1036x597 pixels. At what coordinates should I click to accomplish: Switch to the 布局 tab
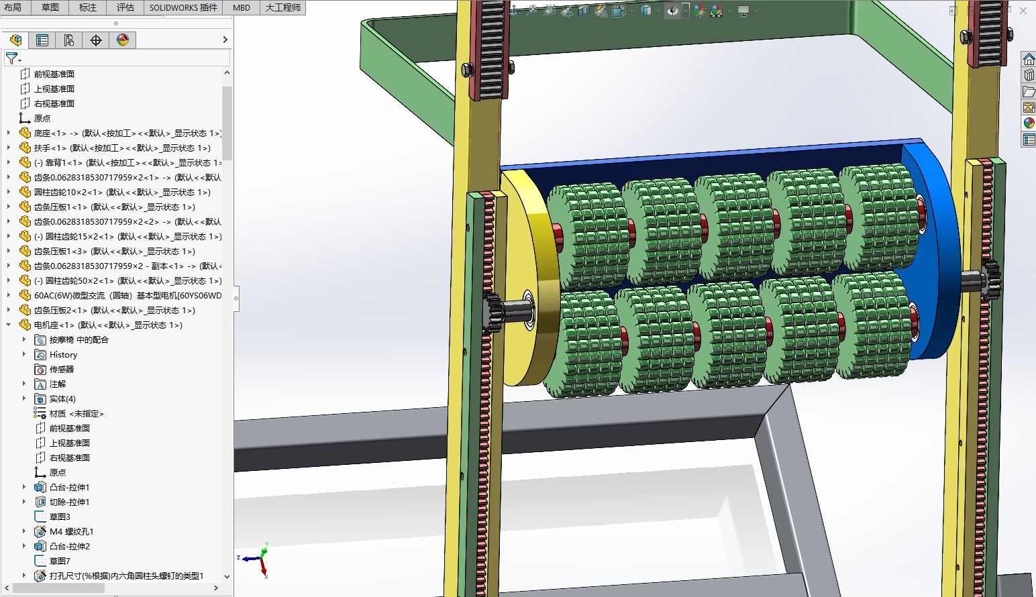(13, 7)
